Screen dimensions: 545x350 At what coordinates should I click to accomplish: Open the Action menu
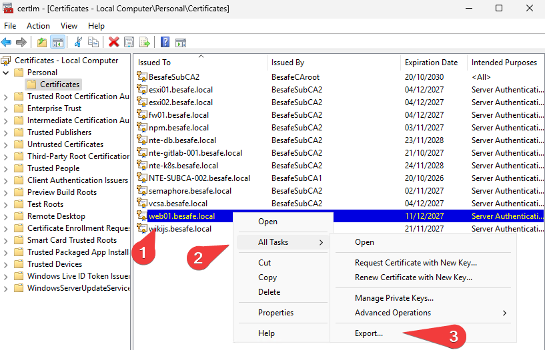click(x=38, y=26)
